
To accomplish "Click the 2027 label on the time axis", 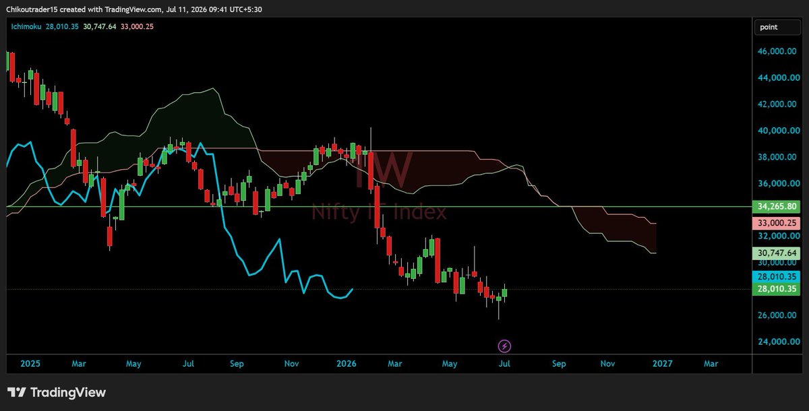I will coord(663,364).
